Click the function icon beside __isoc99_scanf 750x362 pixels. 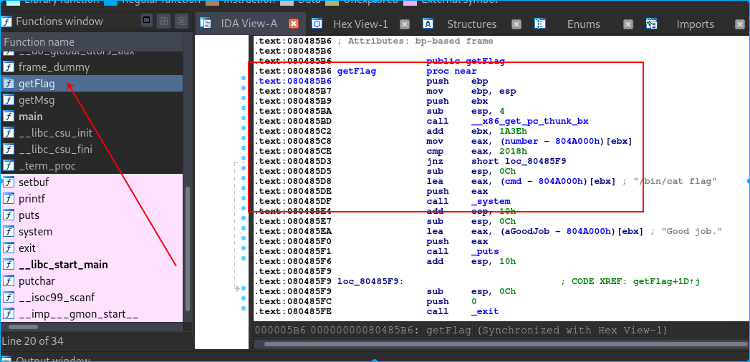(8, 298)
